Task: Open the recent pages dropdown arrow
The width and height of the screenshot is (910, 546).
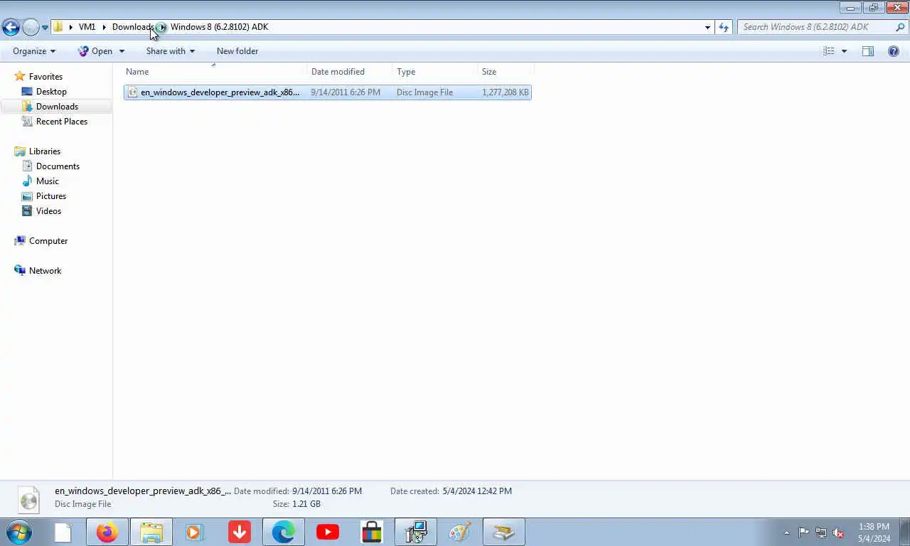Action: click(x=45, y=28)
